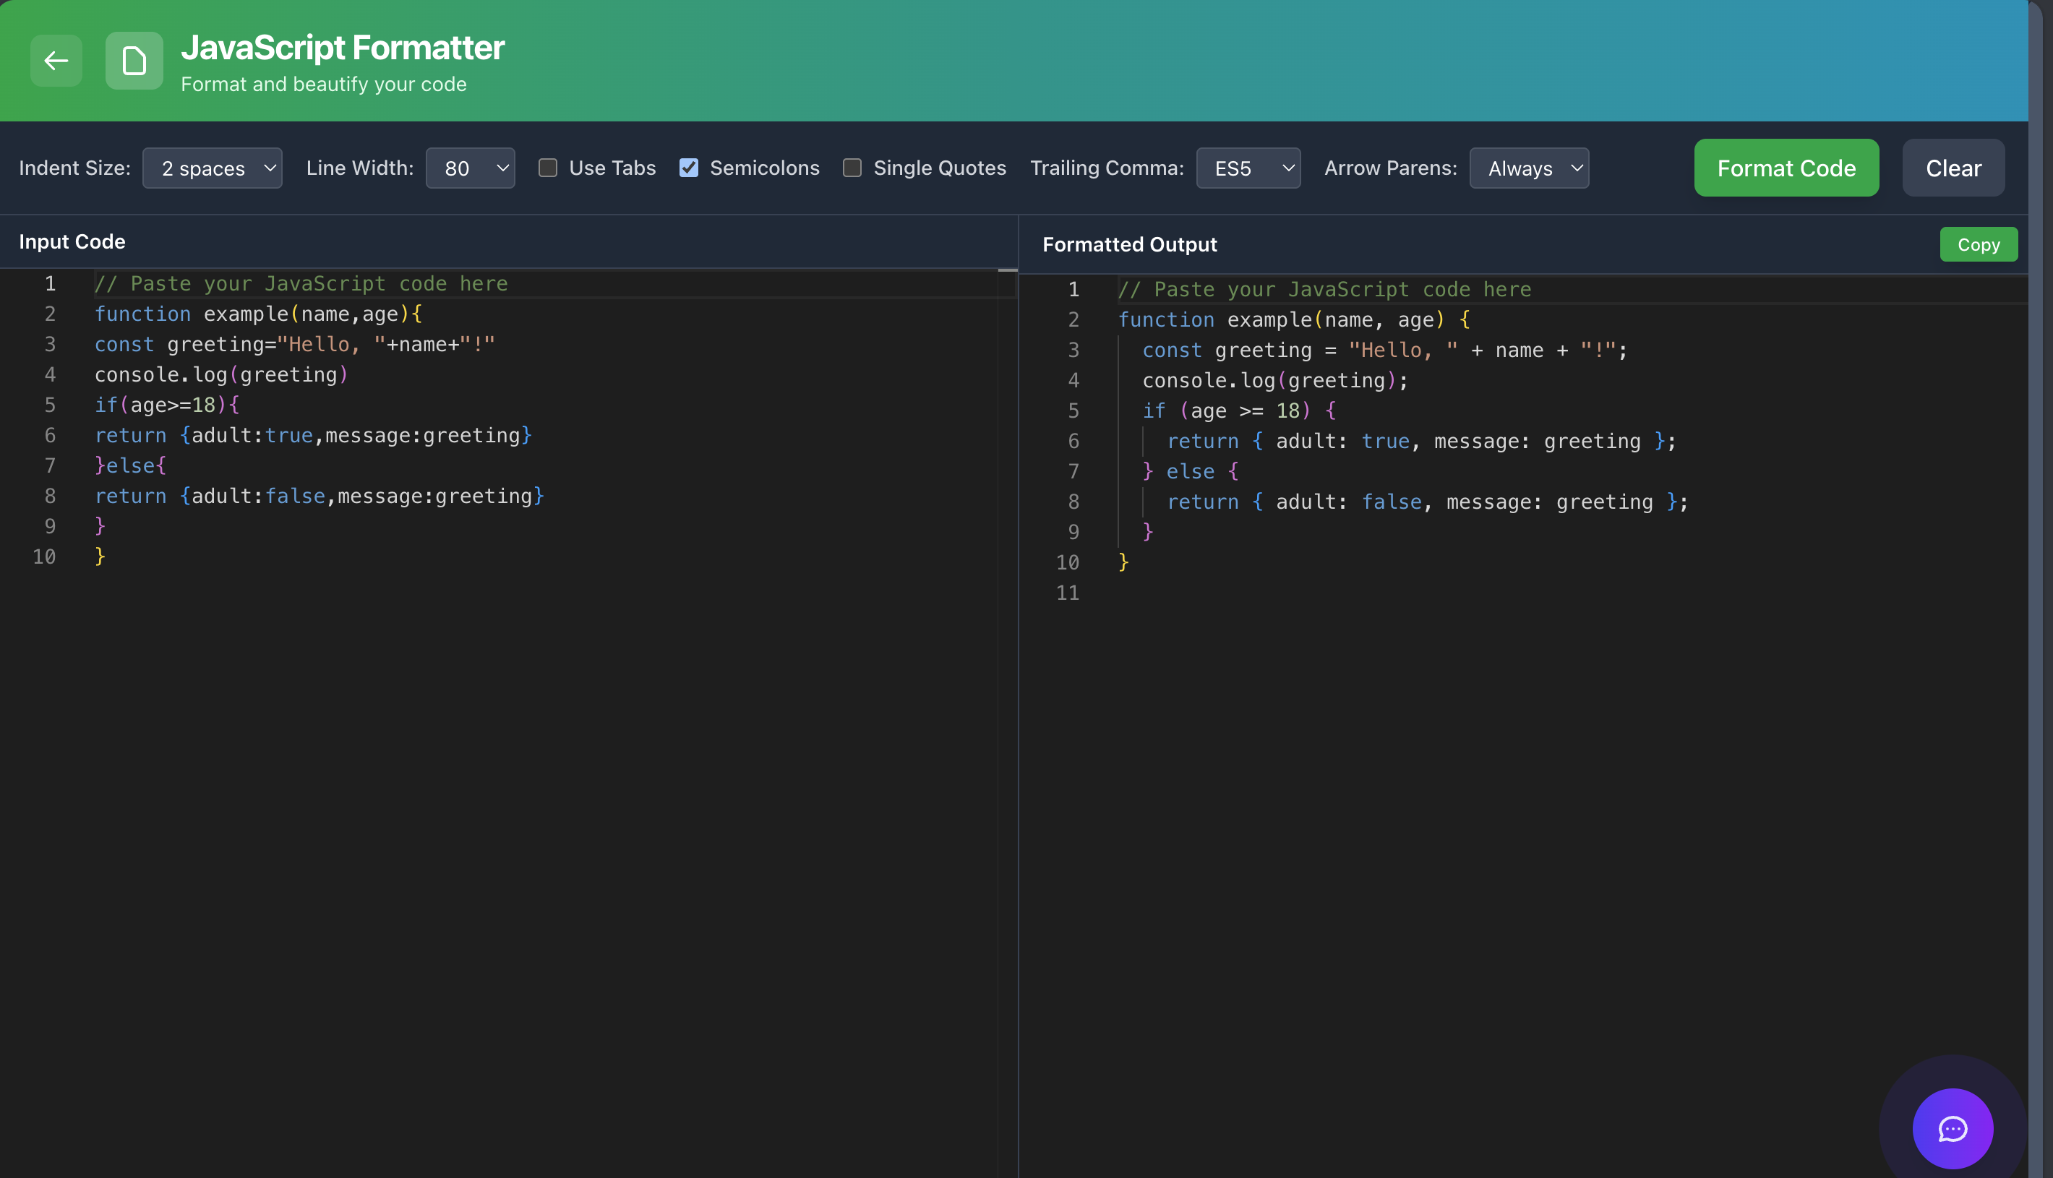2053x1178 pixels.
Task: Open the Line Width dropdown
Action: click(x=470, y=168)
